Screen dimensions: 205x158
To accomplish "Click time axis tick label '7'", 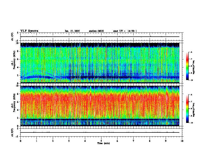I will click(x=134, y=141).
